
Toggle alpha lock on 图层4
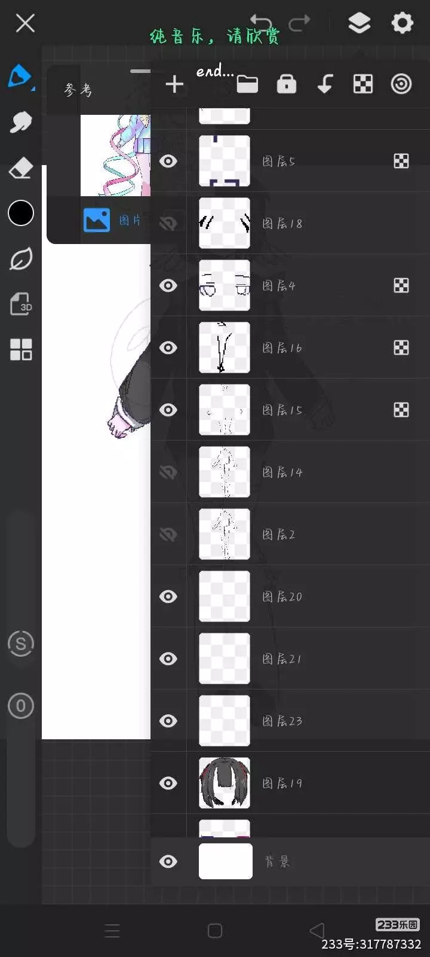[401, 285]
